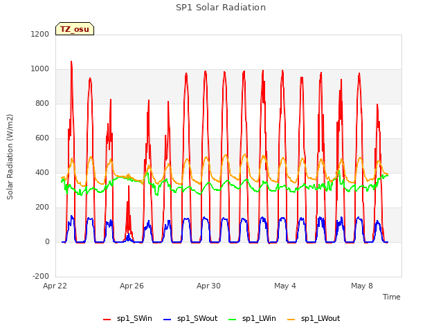The width and height of the screenshot is (443, 332).
Task: Click the Solar Radiation (W/m2) axis title
Action: click(x=10, y=157)
